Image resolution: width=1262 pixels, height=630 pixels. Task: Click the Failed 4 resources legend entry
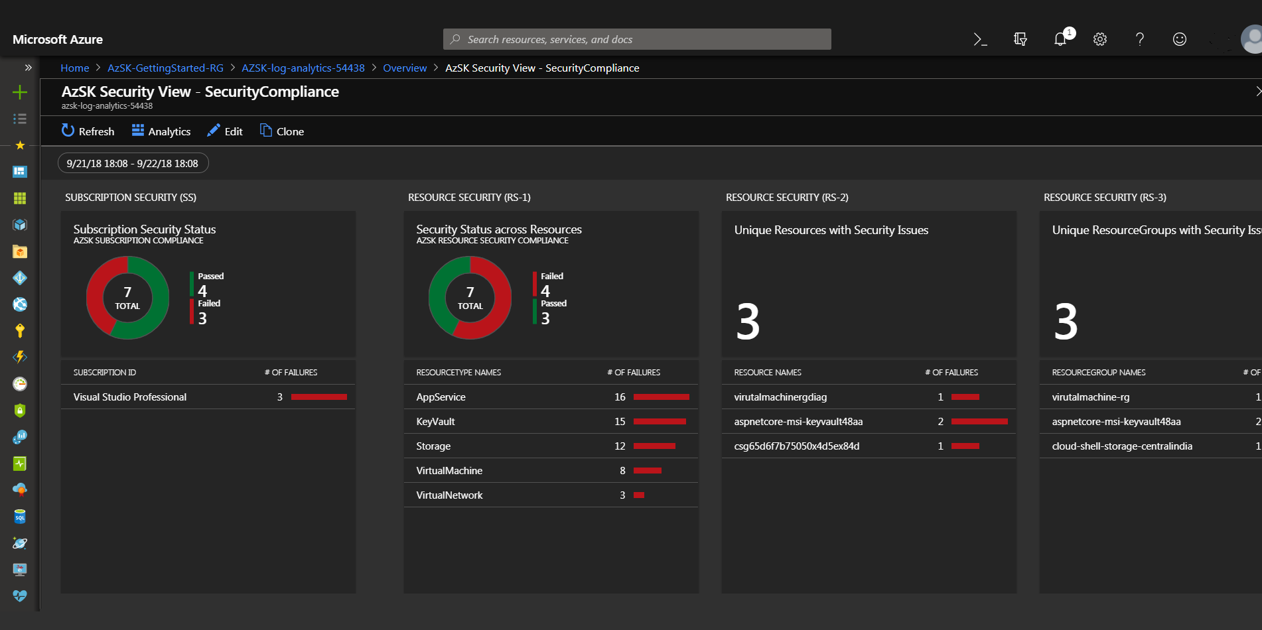(x=549, y=284)
